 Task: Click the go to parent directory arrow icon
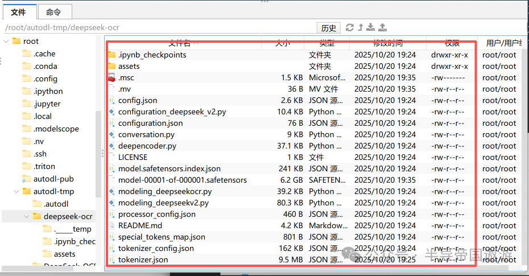pyautogui.click(x=360, y=27)
